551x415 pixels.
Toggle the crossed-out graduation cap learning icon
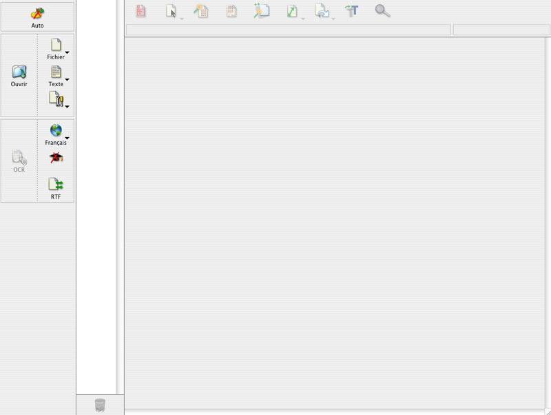tap(56, 158)
